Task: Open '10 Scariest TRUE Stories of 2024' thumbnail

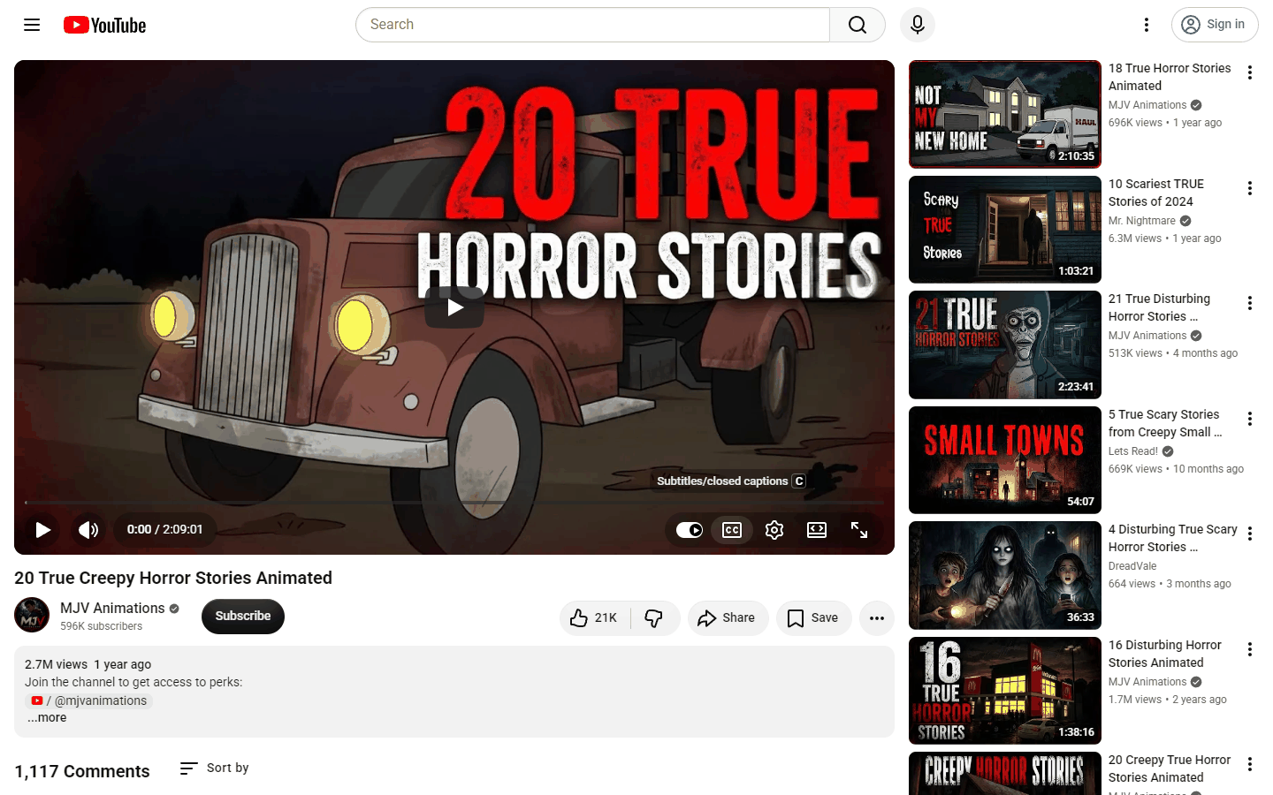Action: [1005, 230]
